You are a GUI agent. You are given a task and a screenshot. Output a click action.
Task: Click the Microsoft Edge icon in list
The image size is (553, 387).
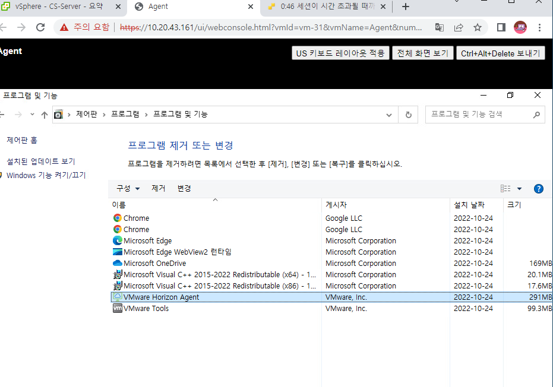[118, 241]
